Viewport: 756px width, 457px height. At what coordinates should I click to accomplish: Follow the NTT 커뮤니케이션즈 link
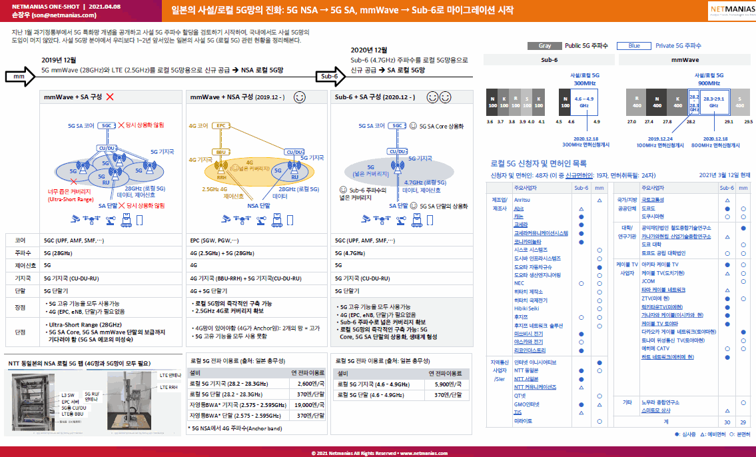[535, 387]
